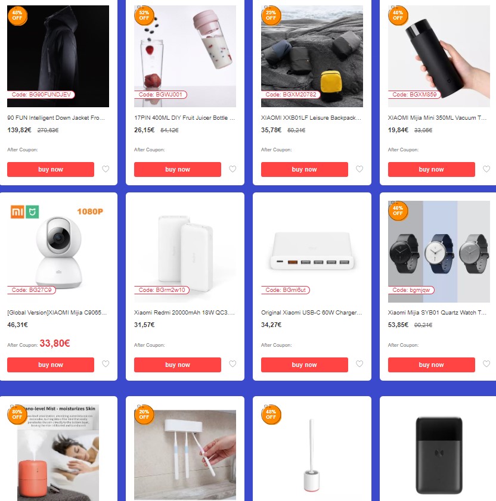Buy now the 90 FUN Down Jacket
This screenshot has width=496, height=501.
51,169
